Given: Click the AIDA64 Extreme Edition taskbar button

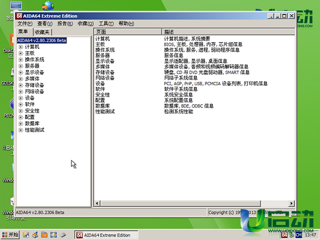Looking at the screenshot, I should click(x=106, y=235).
